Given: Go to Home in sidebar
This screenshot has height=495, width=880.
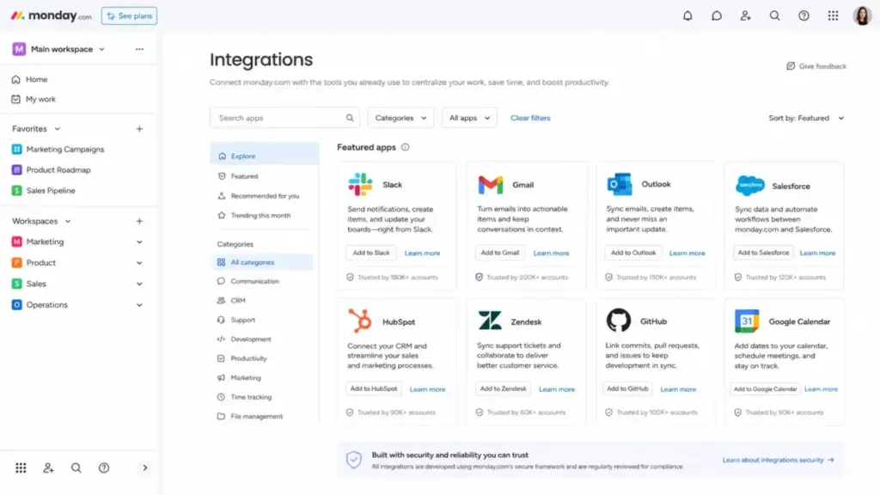Looking at the screenshot, I should click(36, 79).
